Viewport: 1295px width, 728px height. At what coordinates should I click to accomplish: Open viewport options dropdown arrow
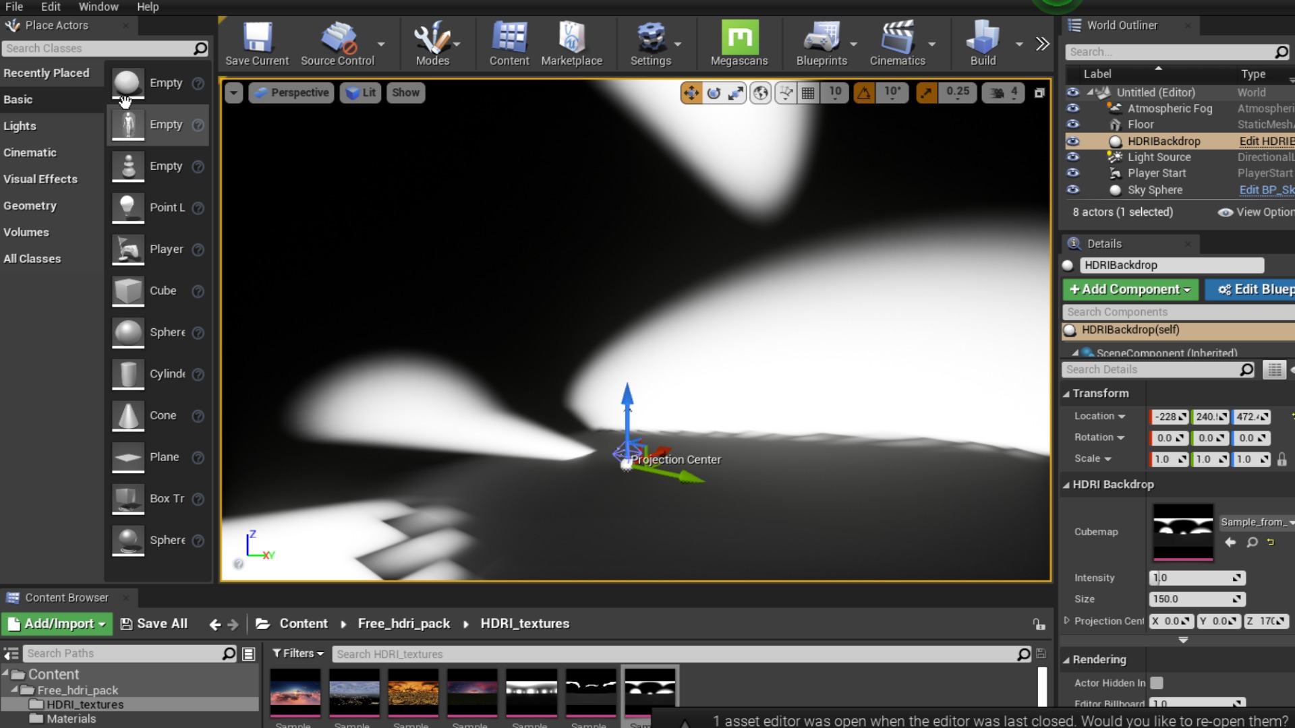[x=233, y=93]
